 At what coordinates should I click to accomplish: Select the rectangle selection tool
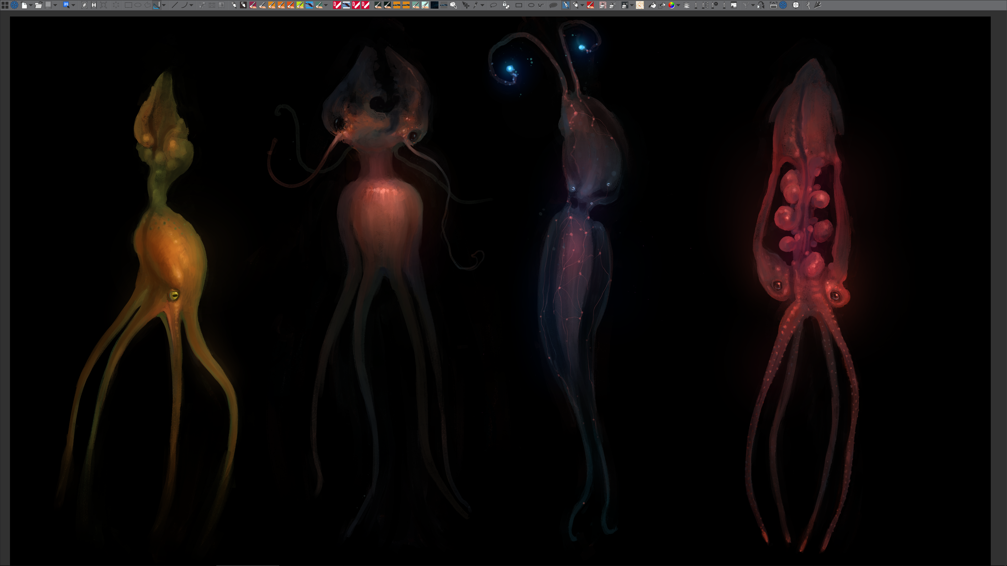click(x=128, y=5)
